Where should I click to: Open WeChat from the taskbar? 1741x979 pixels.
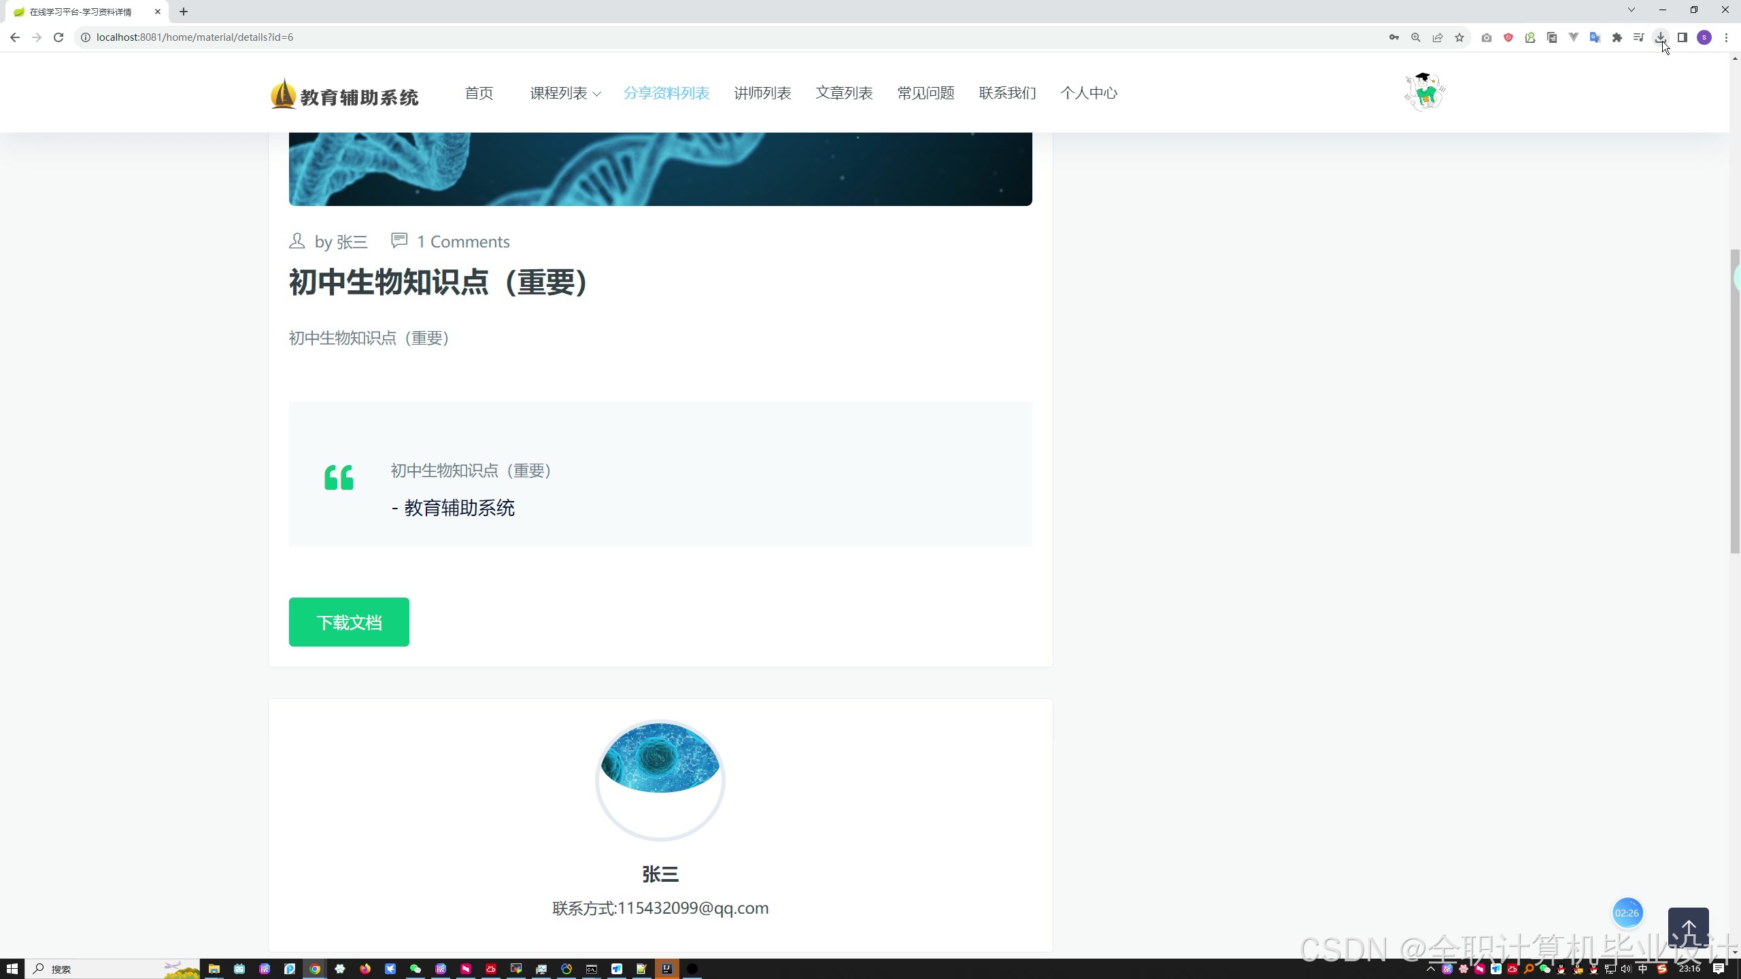(416, 969)
